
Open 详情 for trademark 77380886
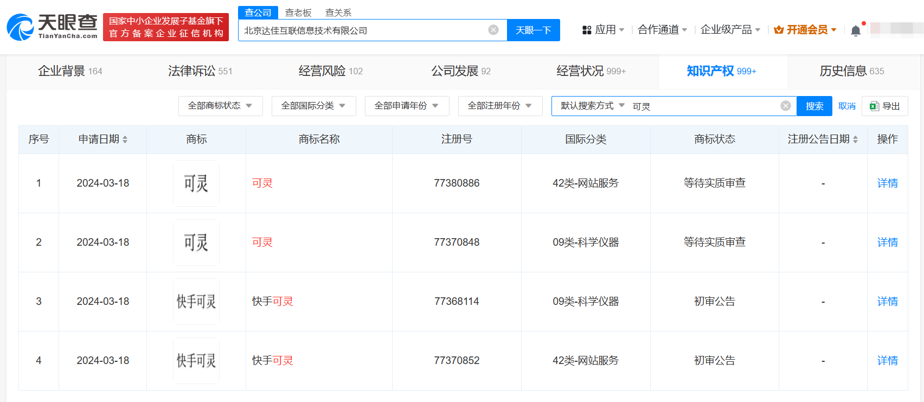(x=887, y=183)
